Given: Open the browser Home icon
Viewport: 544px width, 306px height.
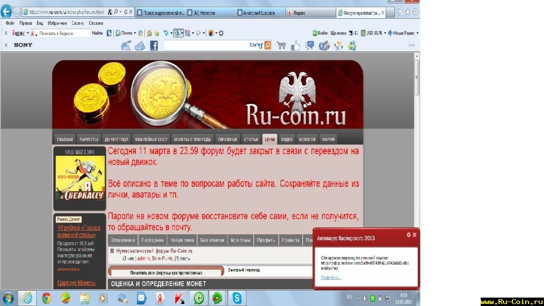Looking at the screenshot, I should 400,12.
